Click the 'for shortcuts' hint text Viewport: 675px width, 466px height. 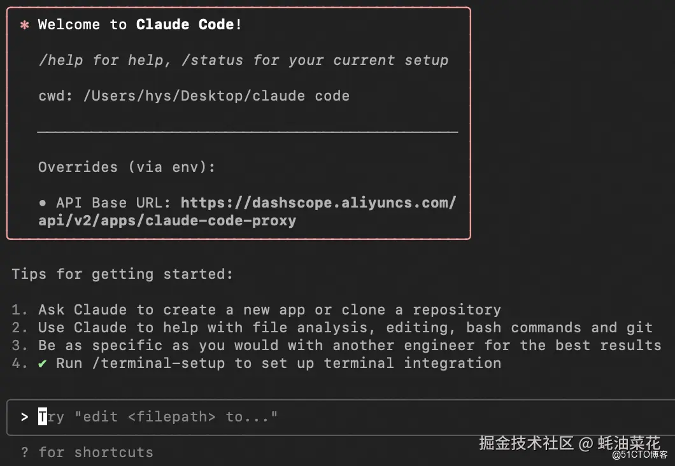(x=96, y=452)
